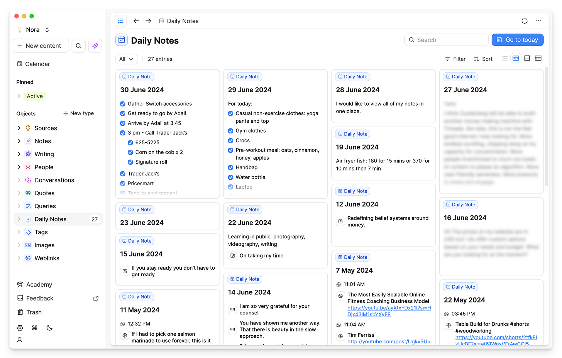Viewport: 562px width, 358px height.
Task: Click the sync status circle icon
Action: [525, 21]
